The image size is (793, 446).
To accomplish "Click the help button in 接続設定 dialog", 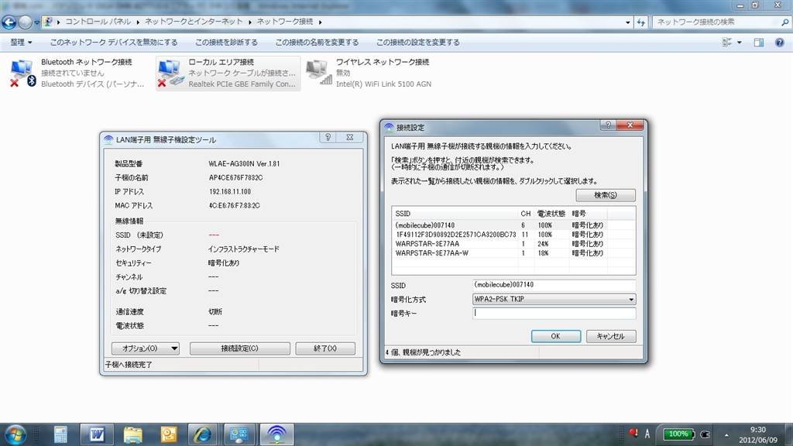I will 608,125.
